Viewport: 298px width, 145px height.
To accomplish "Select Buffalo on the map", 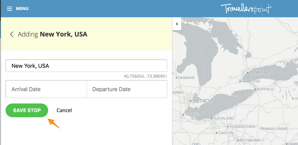I will pyautogui.click(x=256, y=89).
